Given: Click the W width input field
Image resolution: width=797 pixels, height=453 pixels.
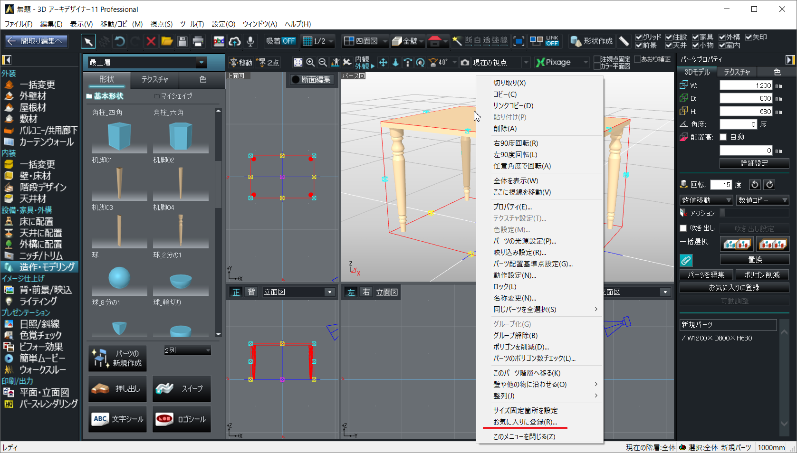Looking at the screenshot, I should tap(746, 85).
